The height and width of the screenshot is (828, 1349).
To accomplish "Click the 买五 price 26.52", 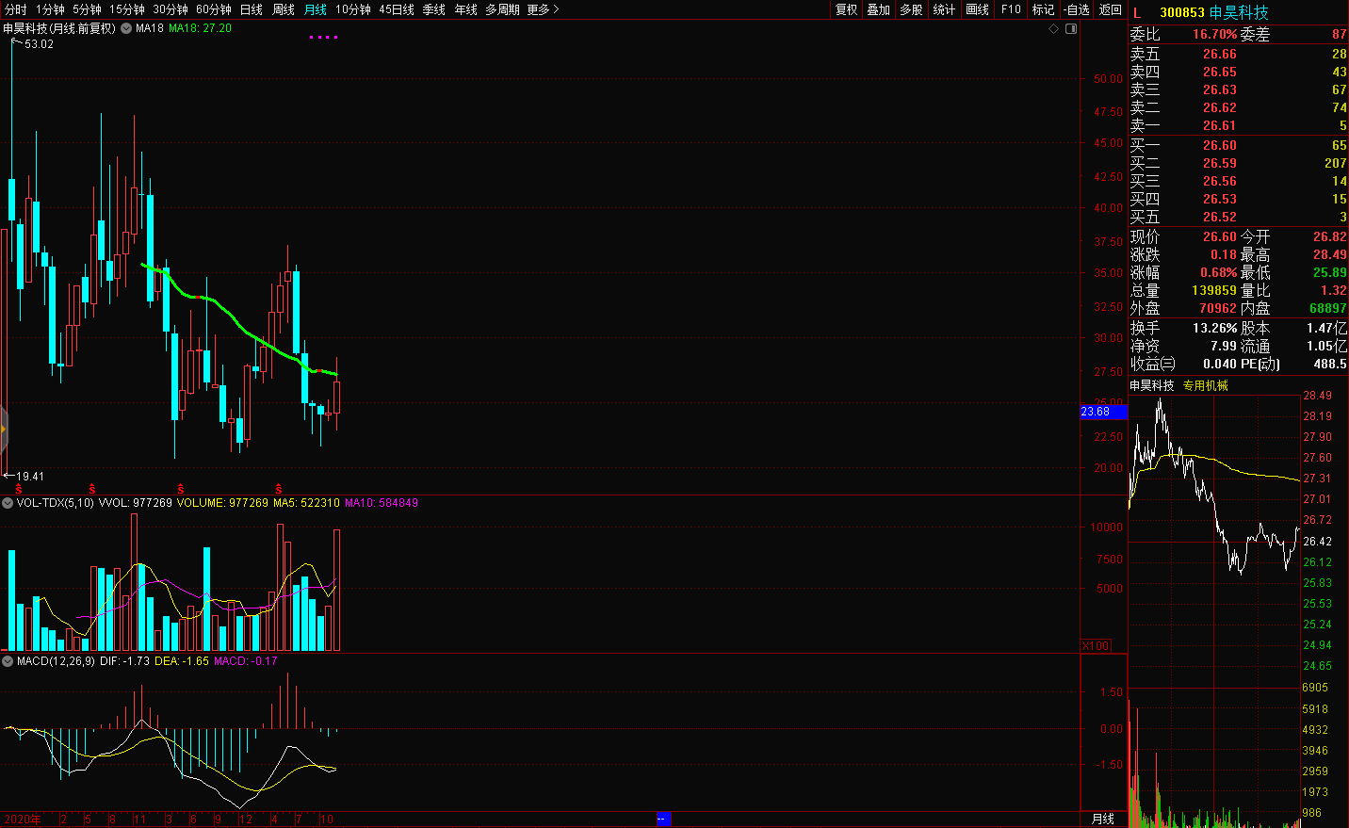I will [x=1220, y=217].
